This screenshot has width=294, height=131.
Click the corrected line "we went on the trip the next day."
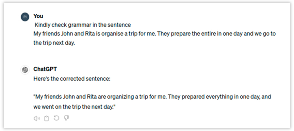[x=75, y=107]
